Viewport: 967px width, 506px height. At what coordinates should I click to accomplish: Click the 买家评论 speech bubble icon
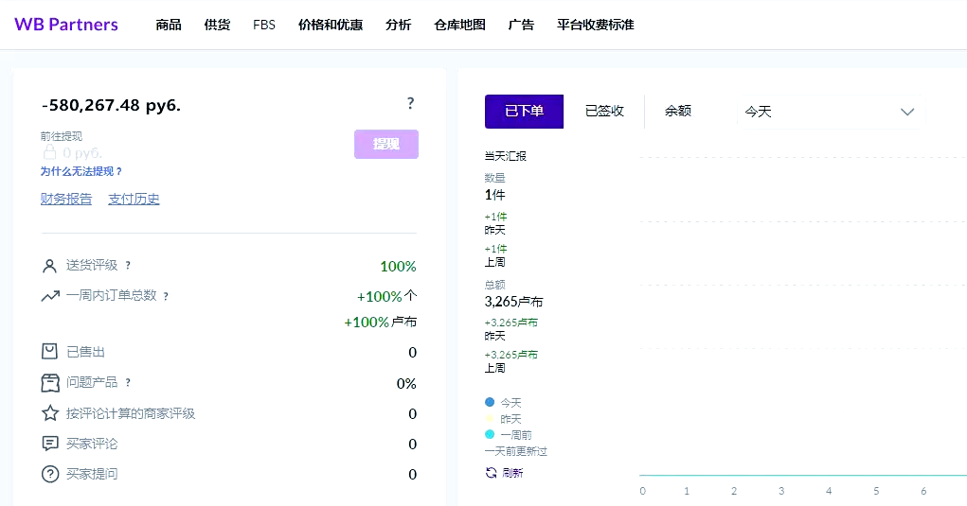(x=49, y=444)
